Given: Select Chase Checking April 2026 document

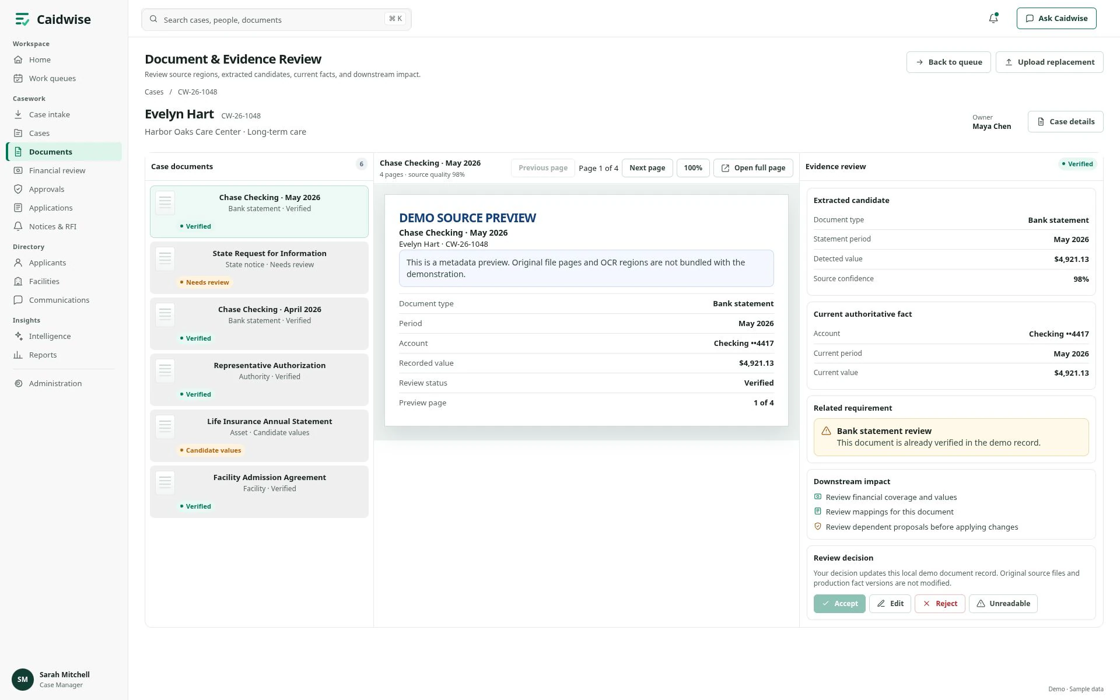Looking at the screenshot, I should [259, 324].
